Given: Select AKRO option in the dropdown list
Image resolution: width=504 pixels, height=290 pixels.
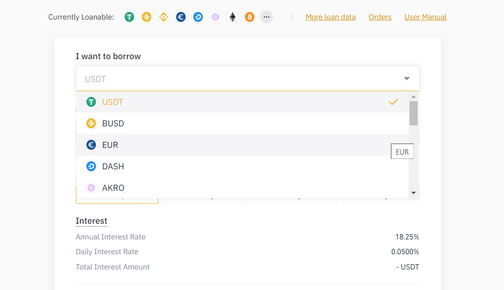Looking at the screenshot, I should pos(242,187).
